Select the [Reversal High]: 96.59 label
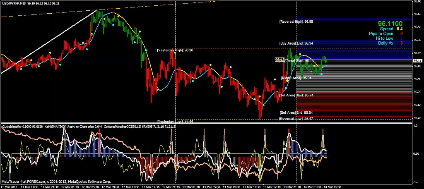424x189 pixels. click(296, 22)
